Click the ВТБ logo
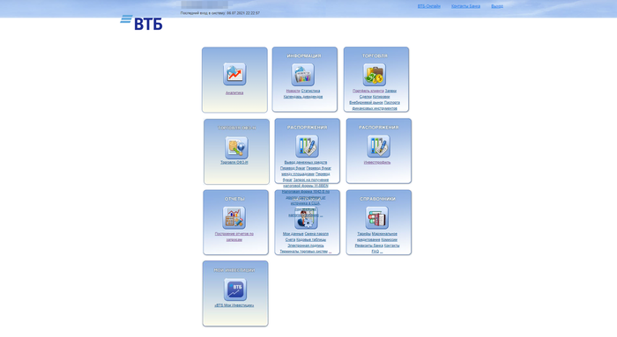This screenshot has width=617, height=337. 141,23
